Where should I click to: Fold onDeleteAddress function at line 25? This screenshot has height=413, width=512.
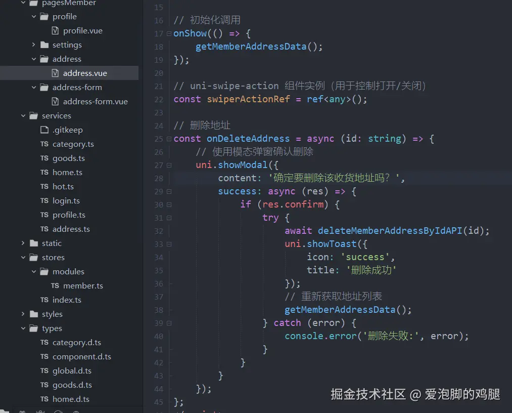pyautogui.click(x=169, y=139)
